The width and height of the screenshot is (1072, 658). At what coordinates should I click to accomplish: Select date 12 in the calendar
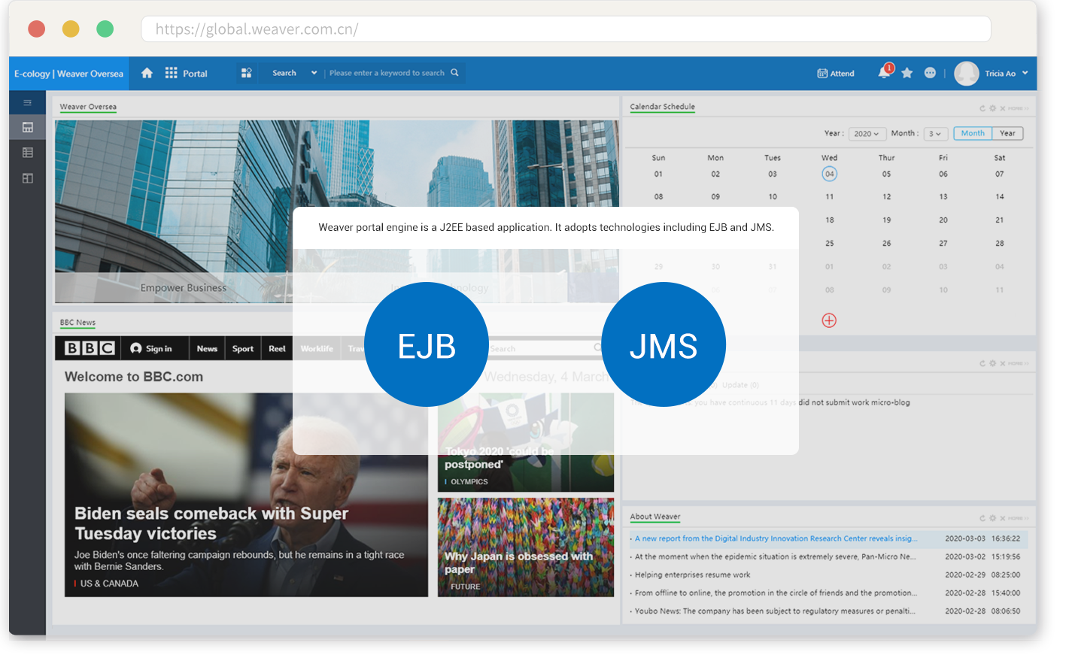pos(887,197)
